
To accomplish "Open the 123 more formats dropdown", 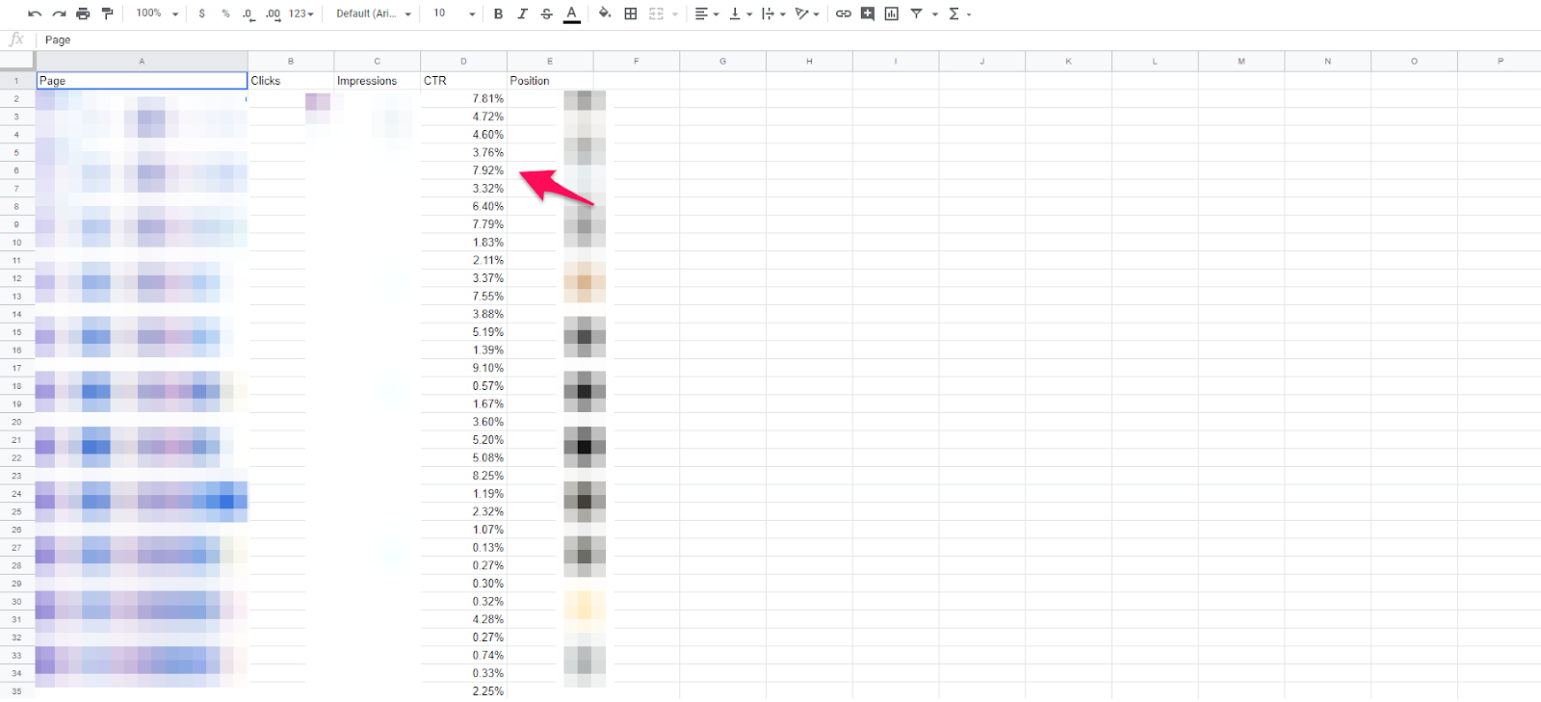I will 300,13.
